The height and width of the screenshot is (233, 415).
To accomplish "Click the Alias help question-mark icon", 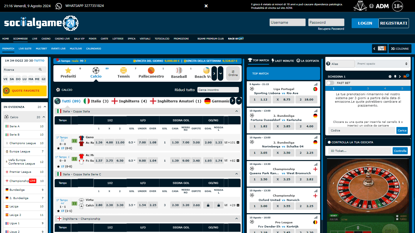I will tap(328, 64).
